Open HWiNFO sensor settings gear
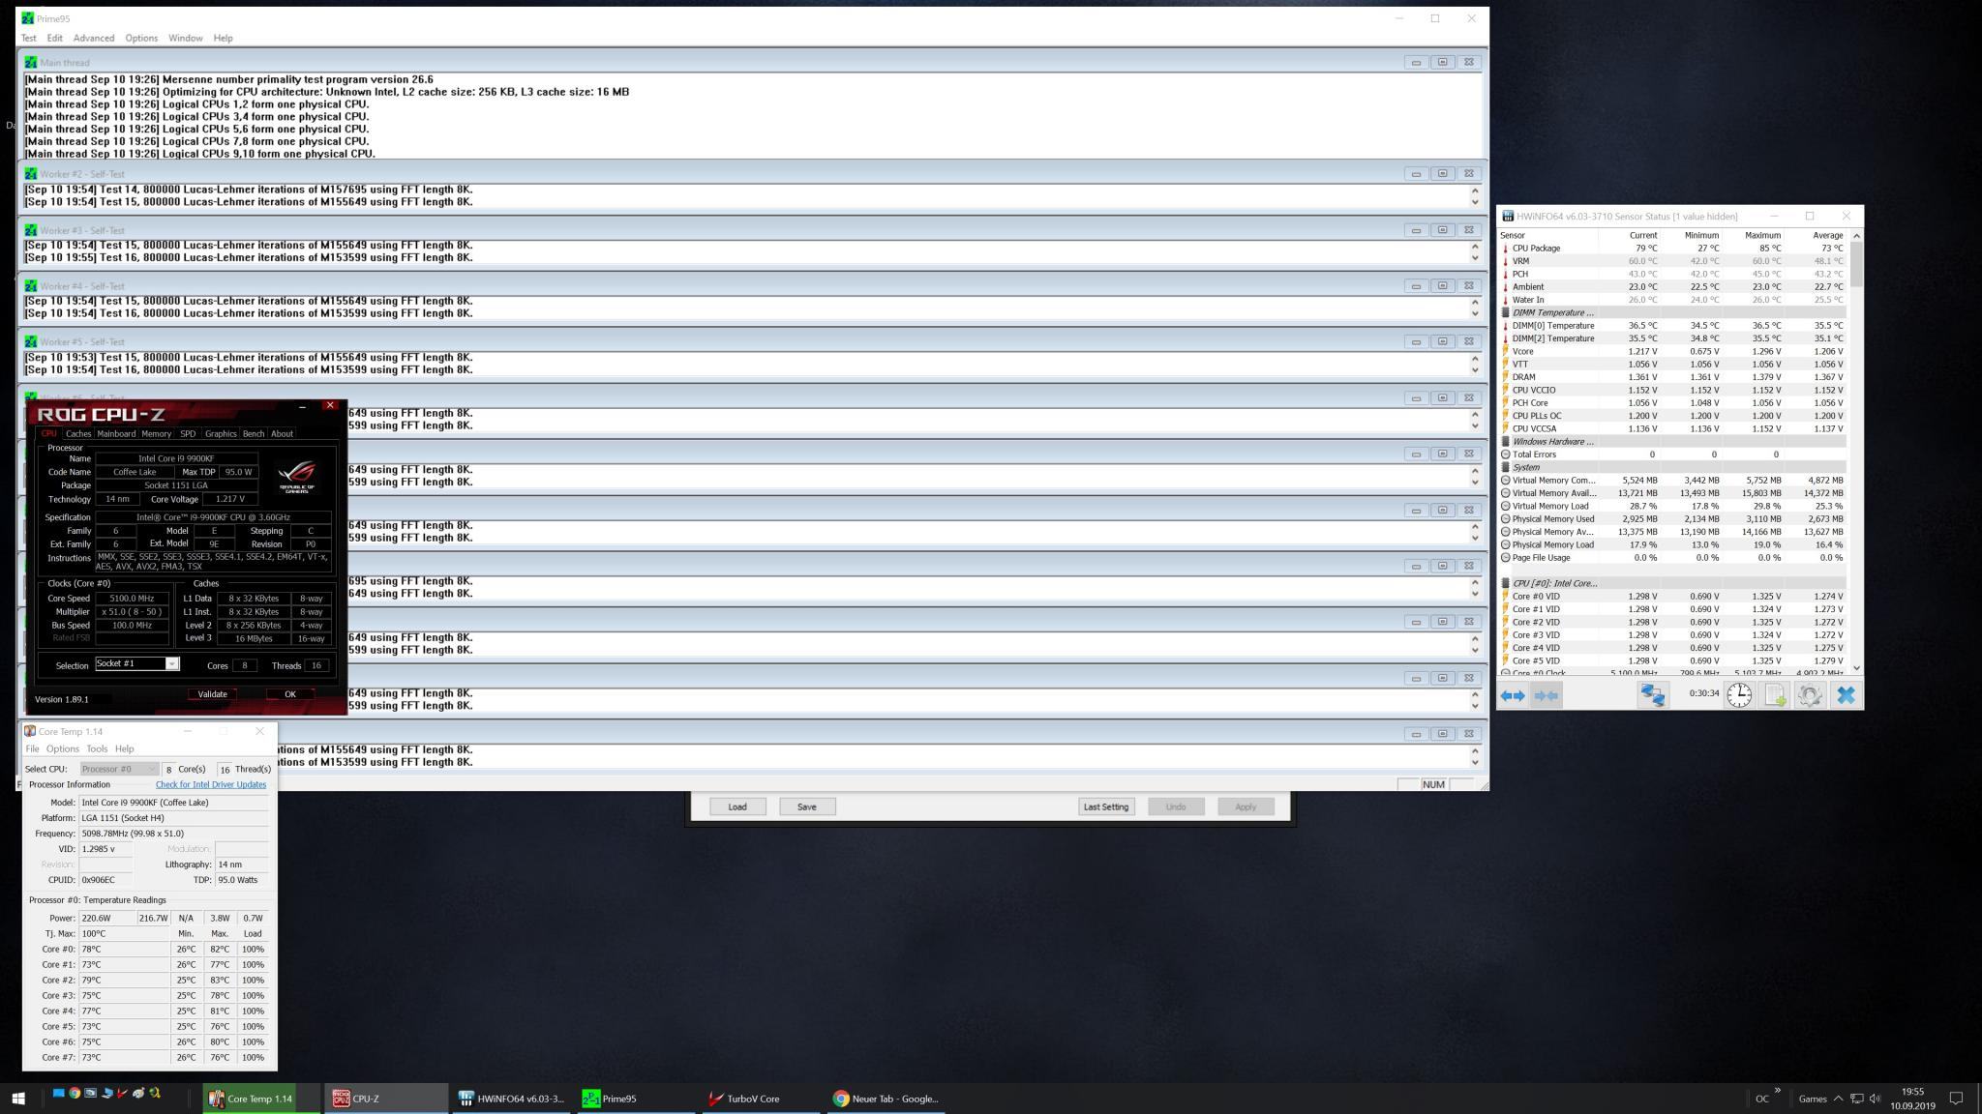This screenshot has height=1114, width=1982. [1810, 695]
